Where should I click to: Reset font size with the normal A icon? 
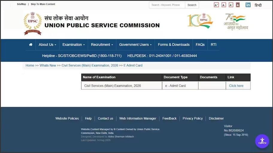[x=224, y=5]
